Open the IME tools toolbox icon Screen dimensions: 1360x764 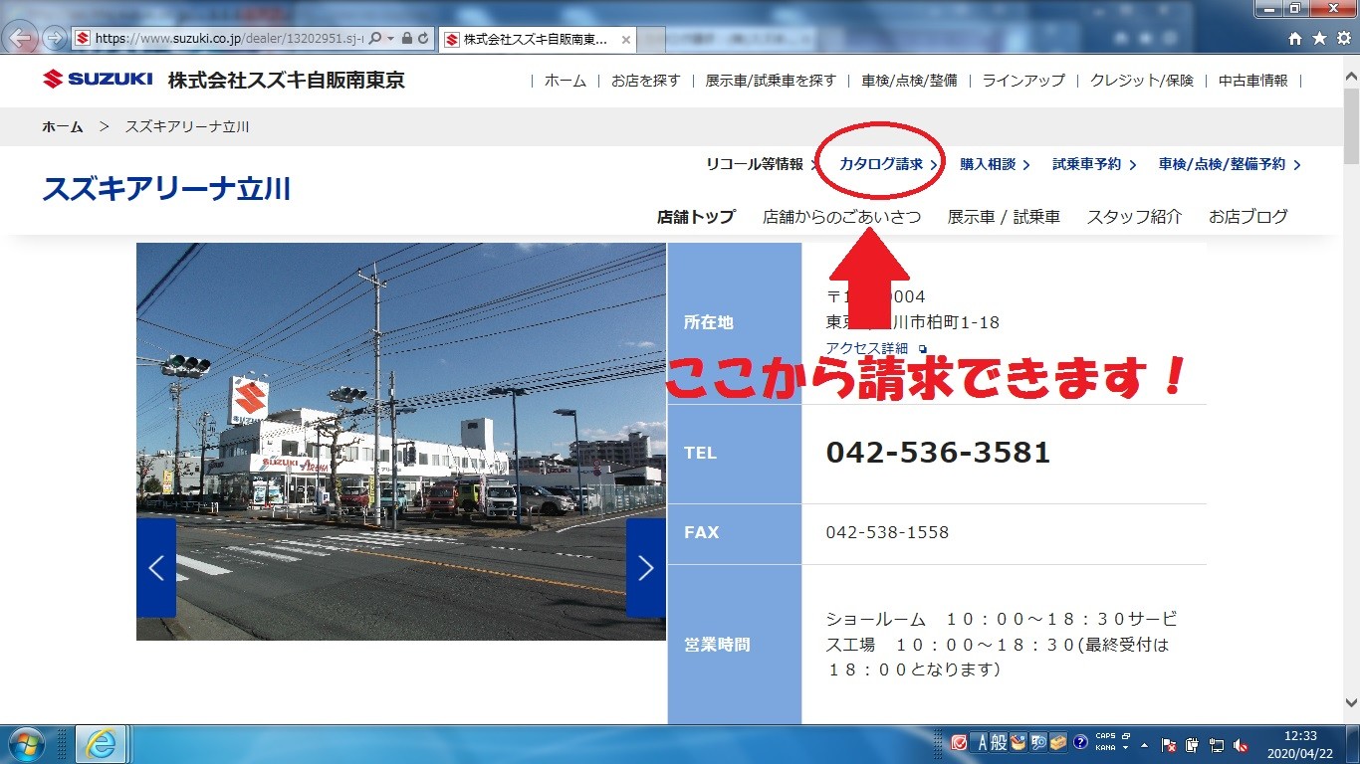click(1058, 743)
